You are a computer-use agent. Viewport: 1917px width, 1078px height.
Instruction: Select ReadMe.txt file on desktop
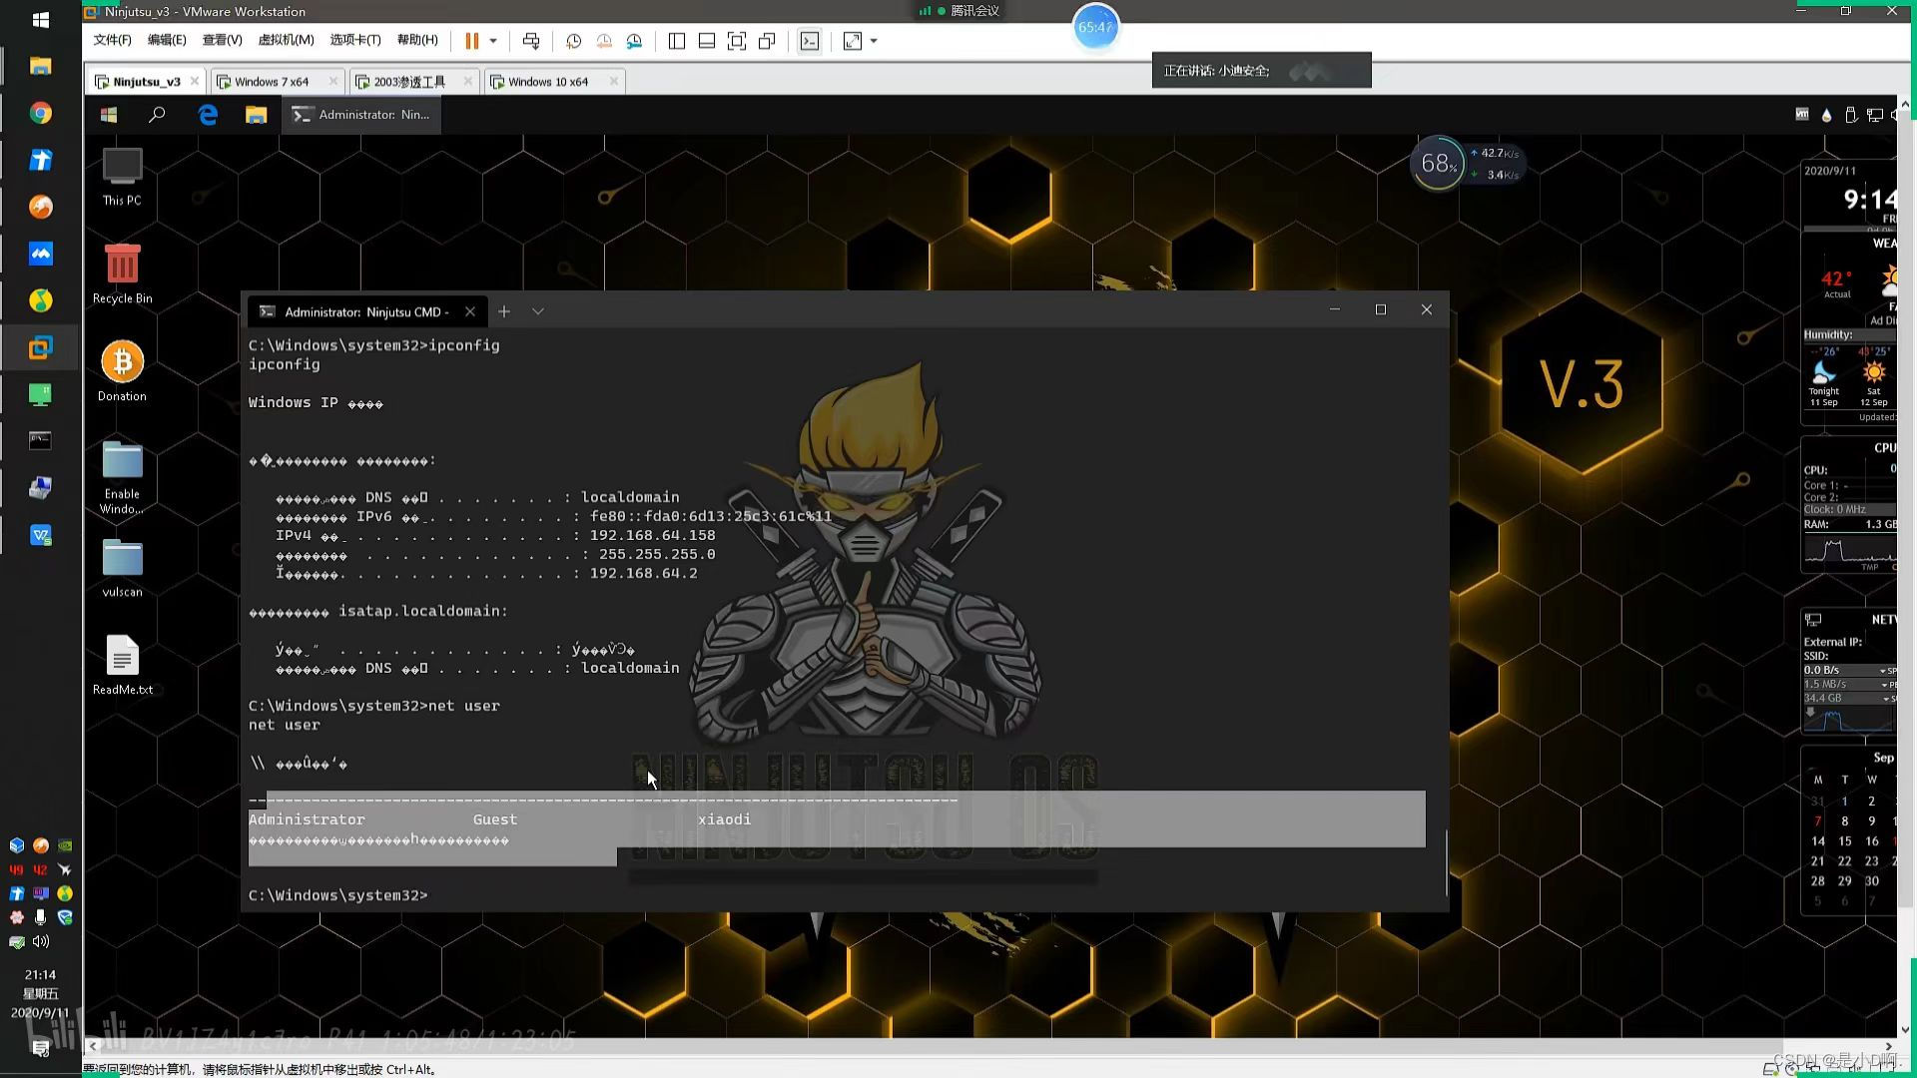point(122,665)
